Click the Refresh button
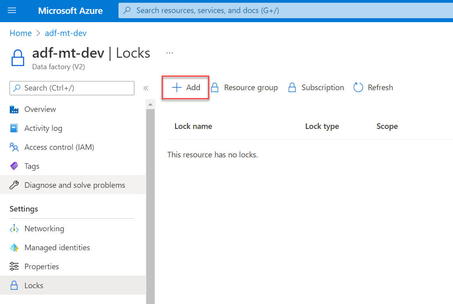This screenshot has width=453, height=304. pyautogui.click(x=373, y=88)
